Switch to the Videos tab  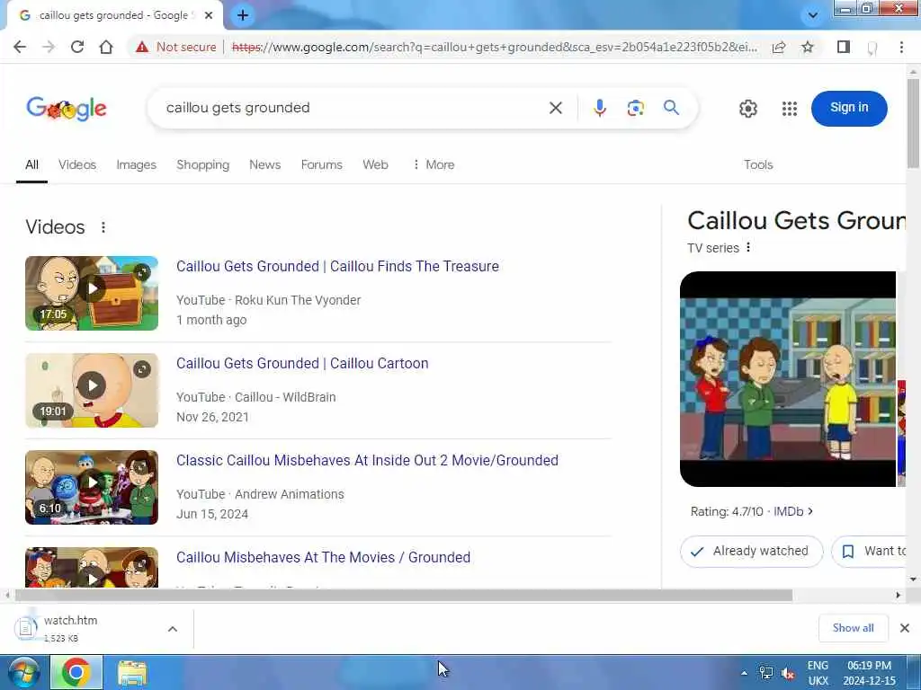77,165
